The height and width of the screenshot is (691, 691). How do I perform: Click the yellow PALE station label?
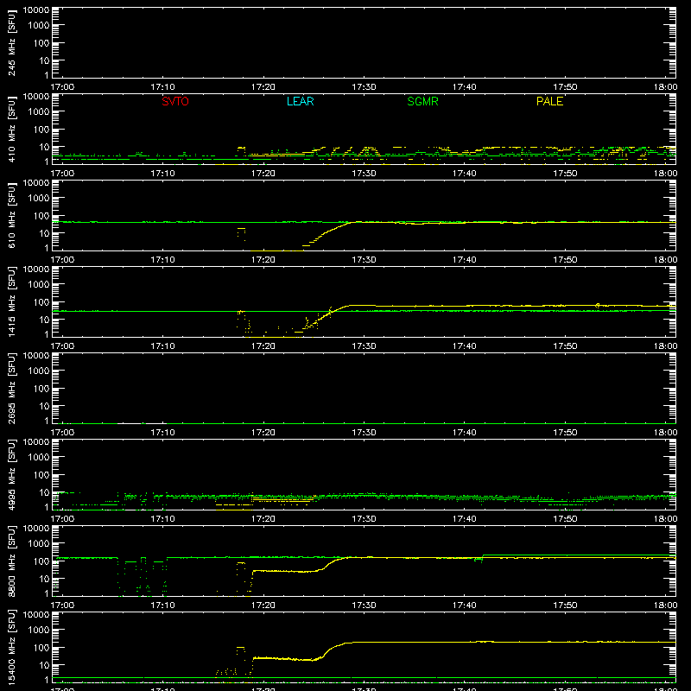point(549,101)
